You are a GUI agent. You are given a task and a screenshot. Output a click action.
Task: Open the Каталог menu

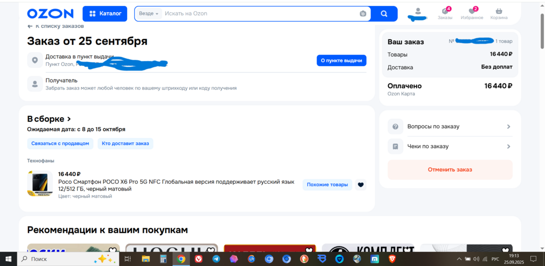[x=105, y=13]
